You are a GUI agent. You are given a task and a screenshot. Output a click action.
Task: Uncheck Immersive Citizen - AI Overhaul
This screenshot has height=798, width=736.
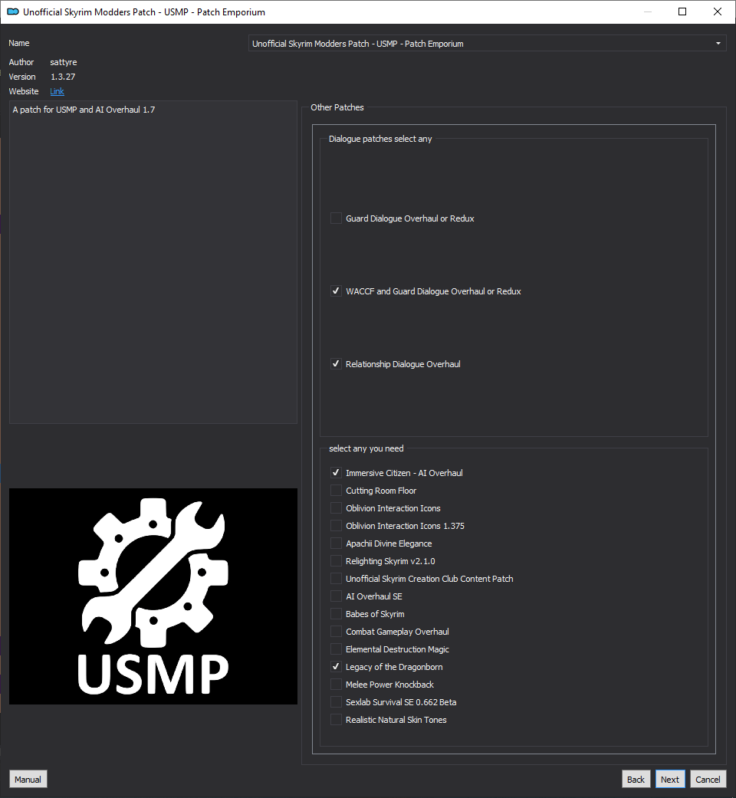point(336,473)
